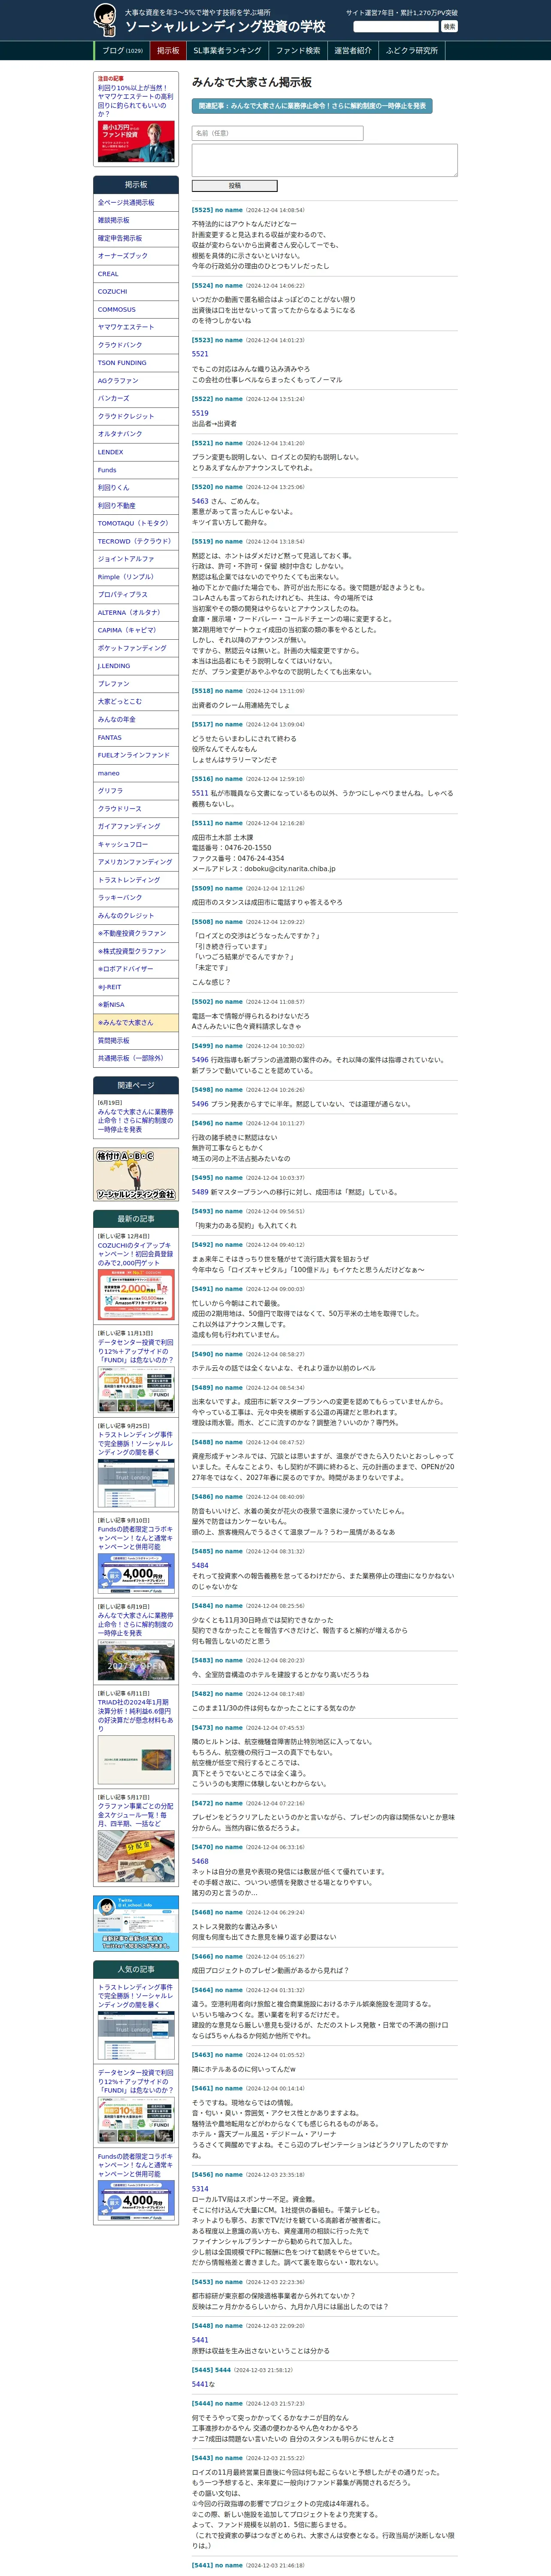Open the AGクラファン board link
This screenshot has width=551, height=2576.
point(136,381)
